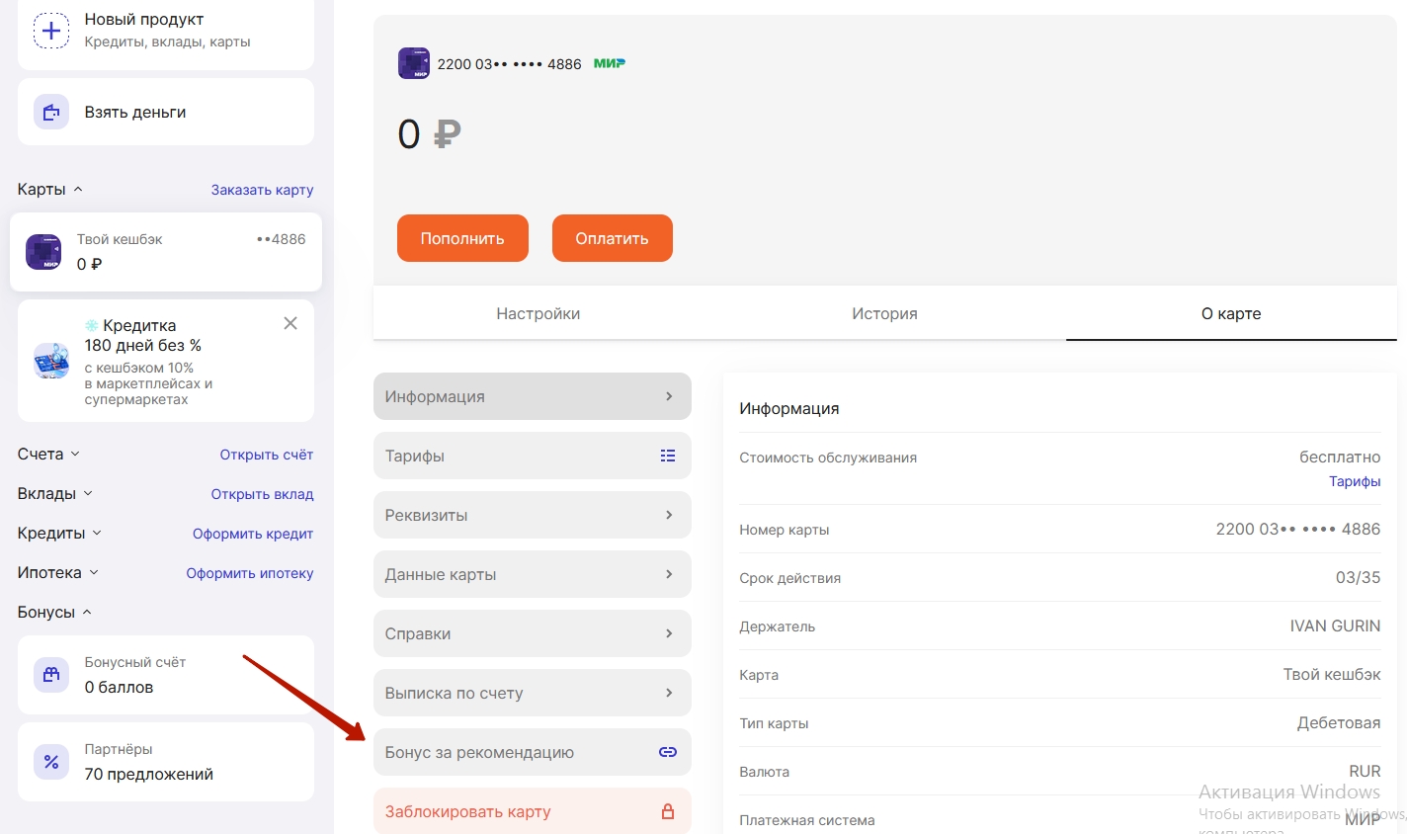Click the Оплатить button
The height and width of the screenshot is (834, 1407).
click(613, 238)
